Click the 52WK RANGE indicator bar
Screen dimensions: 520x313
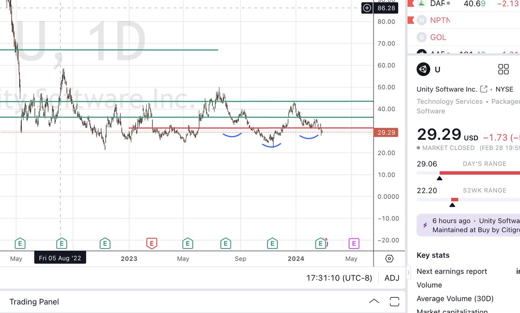[468, 199]
